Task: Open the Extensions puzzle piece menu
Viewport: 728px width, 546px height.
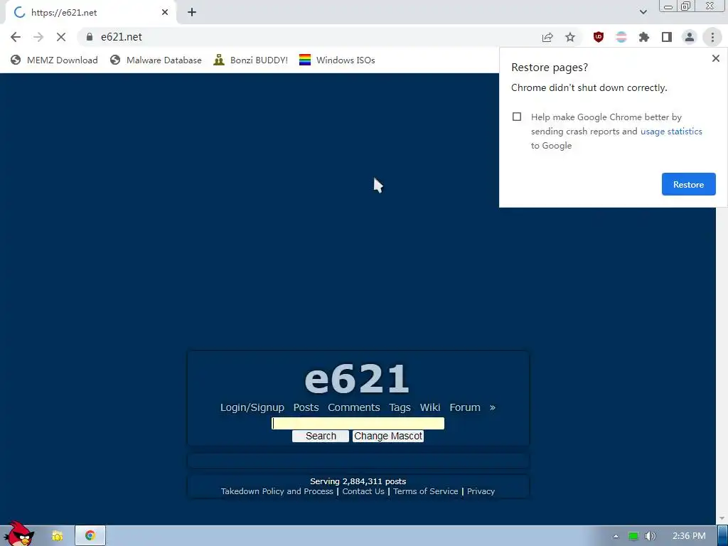Action: tap(644, 37)
